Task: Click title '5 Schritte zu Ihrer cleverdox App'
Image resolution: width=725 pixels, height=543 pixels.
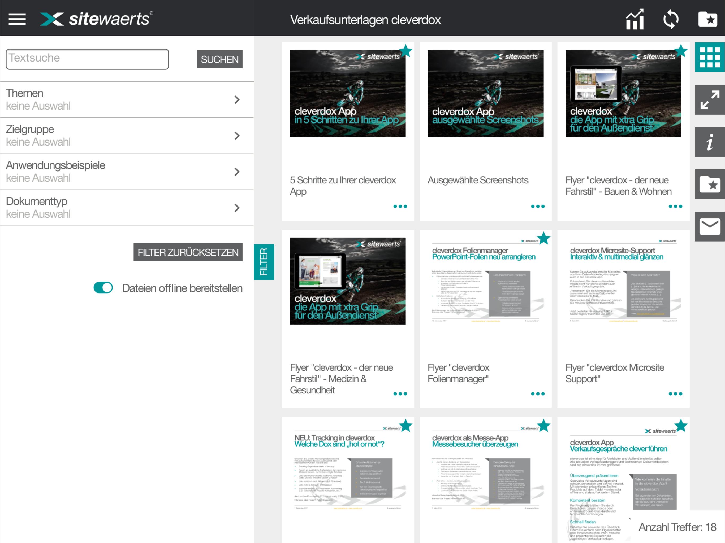Action: [x=343, y=186]
